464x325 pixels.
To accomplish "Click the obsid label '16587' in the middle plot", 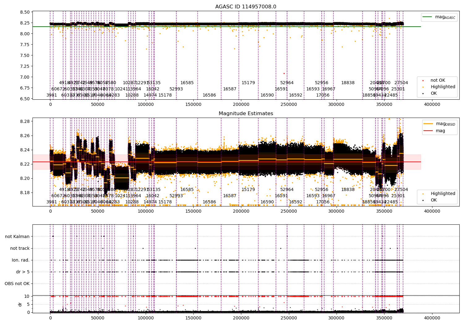I will point(230,196).
